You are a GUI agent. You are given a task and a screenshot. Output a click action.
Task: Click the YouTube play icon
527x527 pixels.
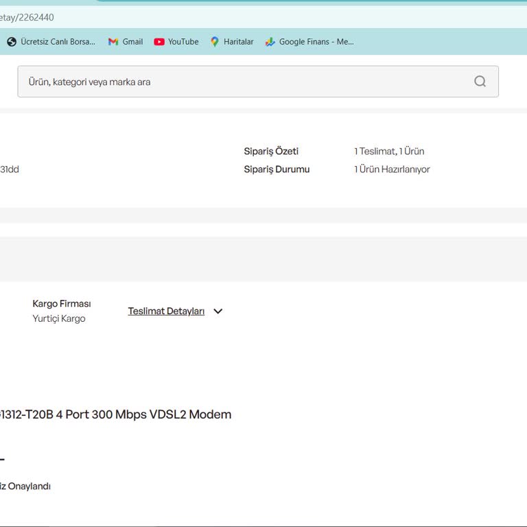159,42
